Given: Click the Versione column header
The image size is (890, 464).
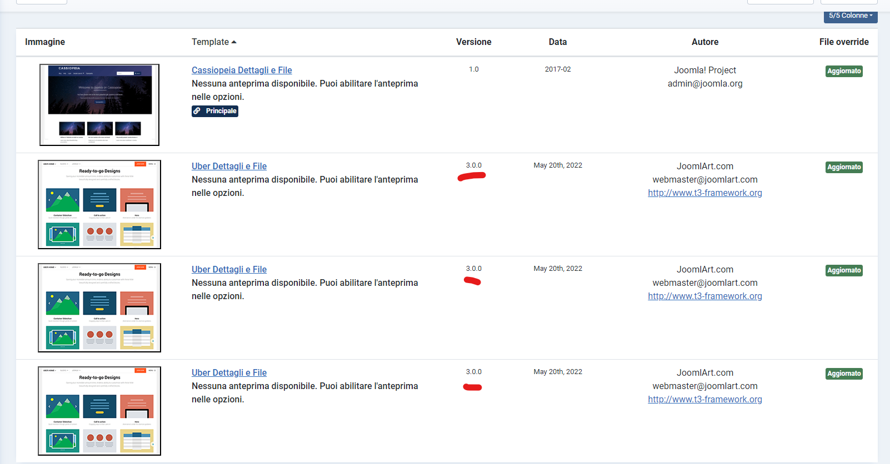Looking at the screenshot, I should pyautogui.click(x=473, y=42).
